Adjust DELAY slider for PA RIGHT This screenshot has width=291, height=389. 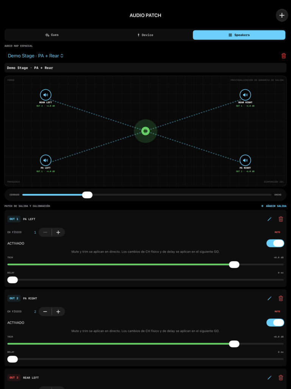[145, 359]
